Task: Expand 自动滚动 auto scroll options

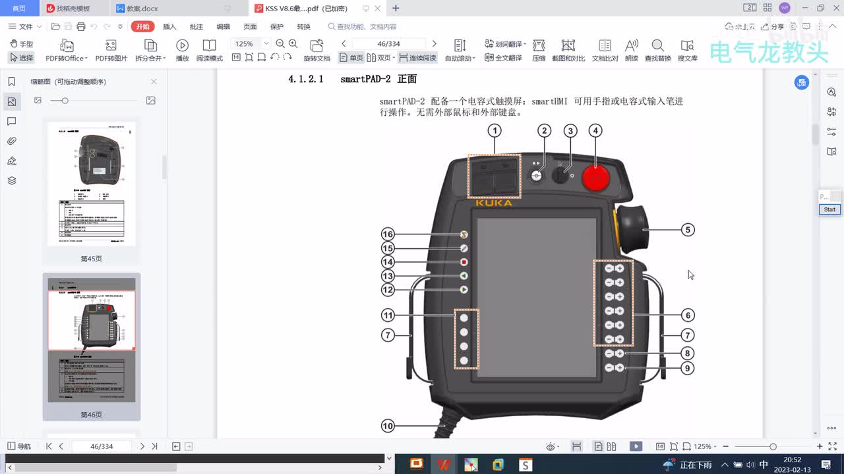Action: [x=472, y=59]
